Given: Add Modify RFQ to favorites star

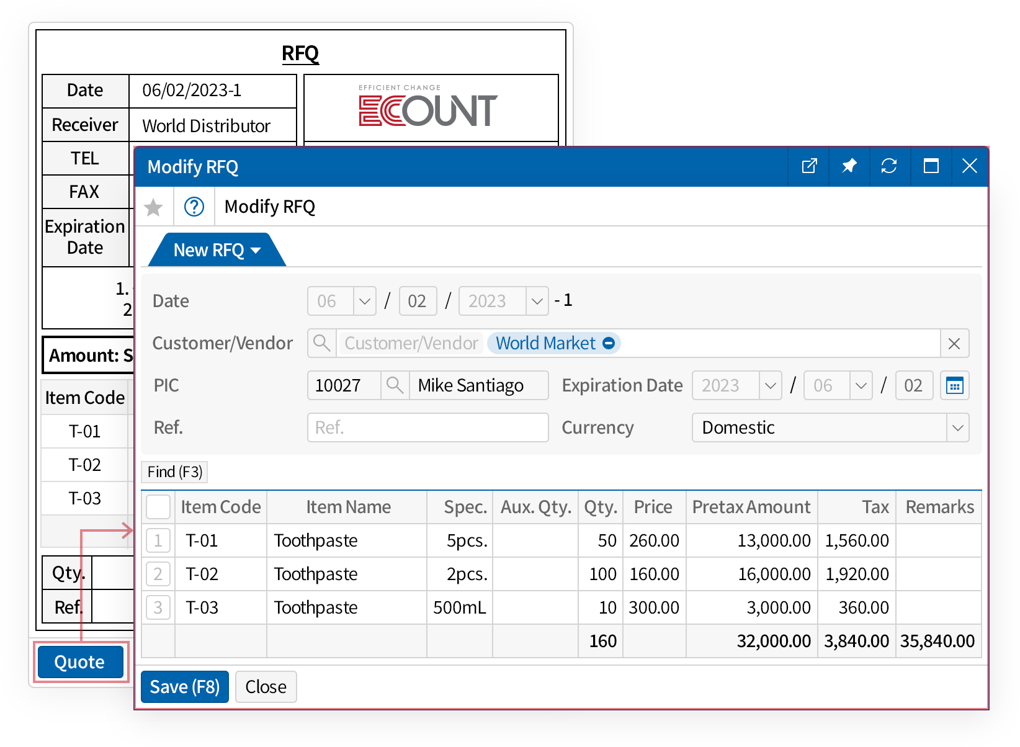Looking at the screenshot, I should 153,207.
